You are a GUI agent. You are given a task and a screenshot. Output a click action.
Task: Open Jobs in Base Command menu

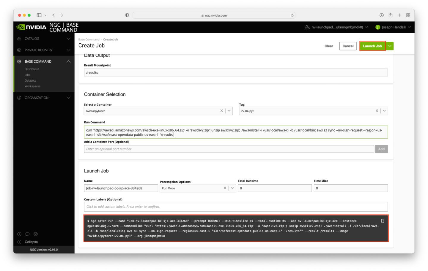click(x=27, y=75)
